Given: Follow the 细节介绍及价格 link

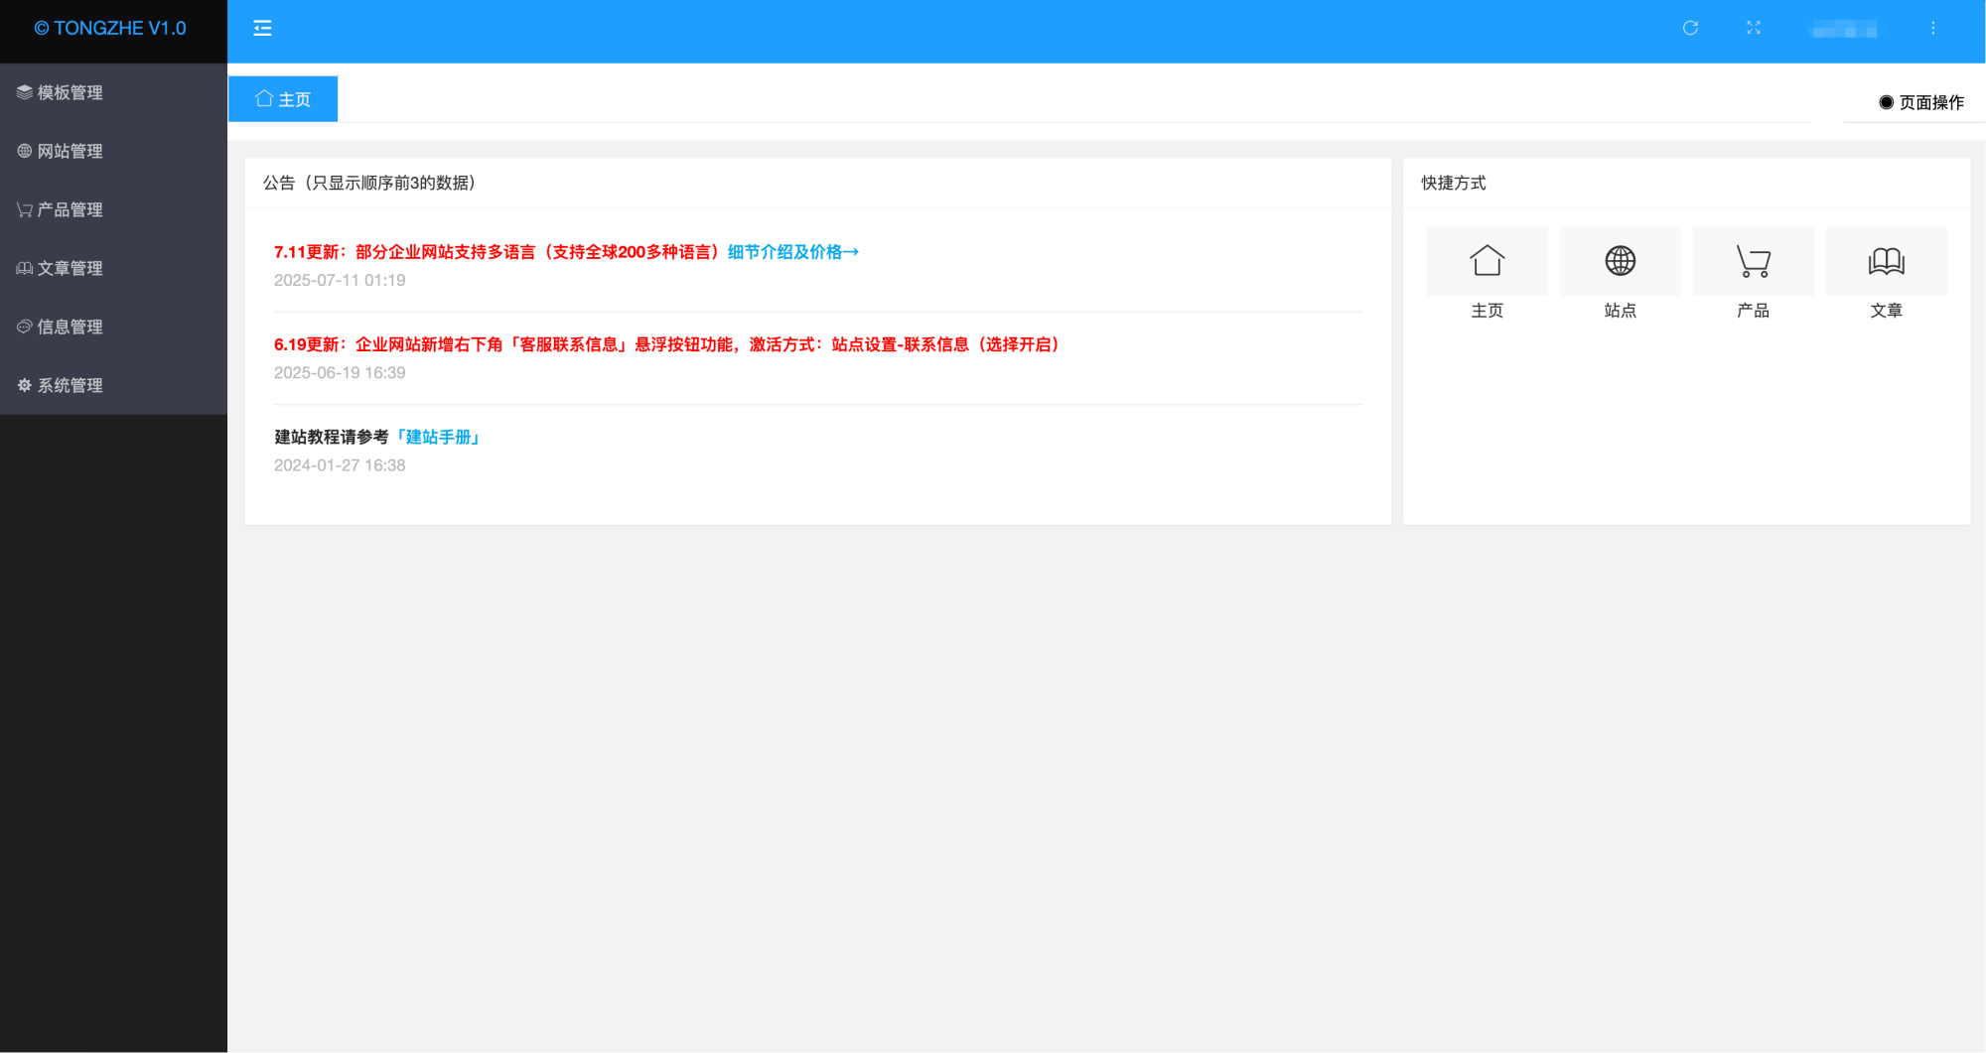Looking at the screenshot, I should [792, 252].
